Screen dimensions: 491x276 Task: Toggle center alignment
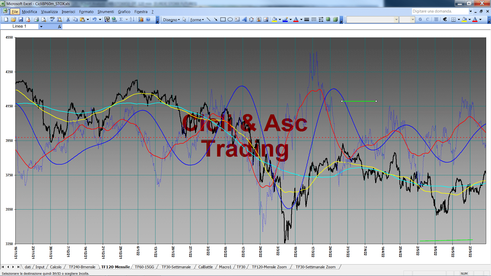coord(436,19)
